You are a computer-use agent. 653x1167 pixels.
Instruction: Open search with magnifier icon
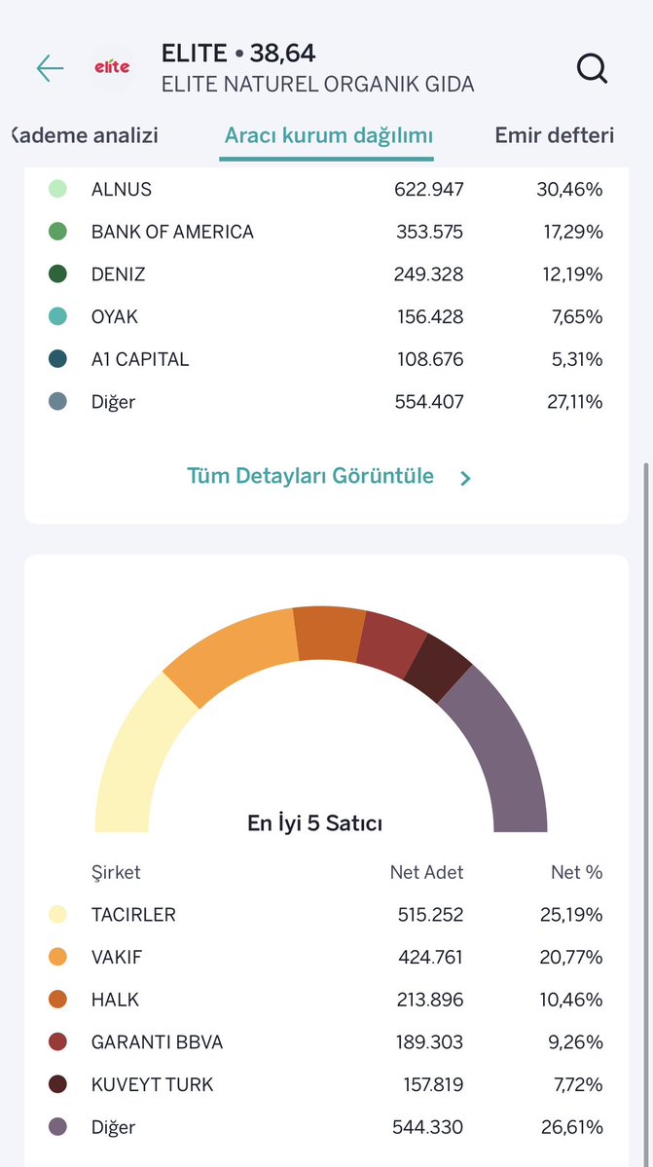coord(592,69)
